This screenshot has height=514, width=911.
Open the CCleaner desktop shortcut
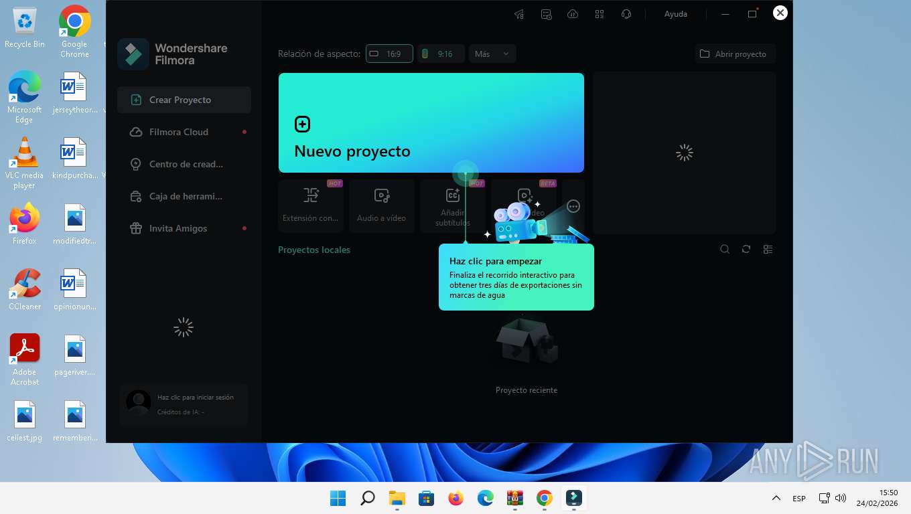[25, 289]
